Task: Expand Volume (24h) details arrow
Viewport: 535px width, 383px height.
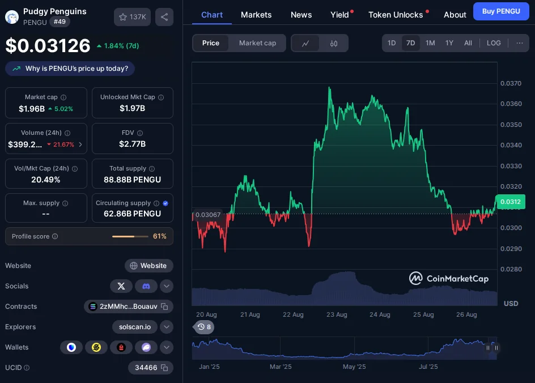Action: (x=80, y=144)
